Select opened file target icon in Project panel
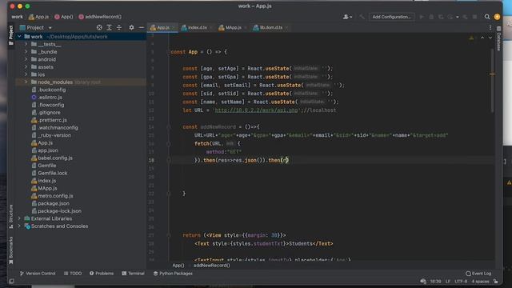This screenshot has width=512, height=288. [x=99, y=28]
